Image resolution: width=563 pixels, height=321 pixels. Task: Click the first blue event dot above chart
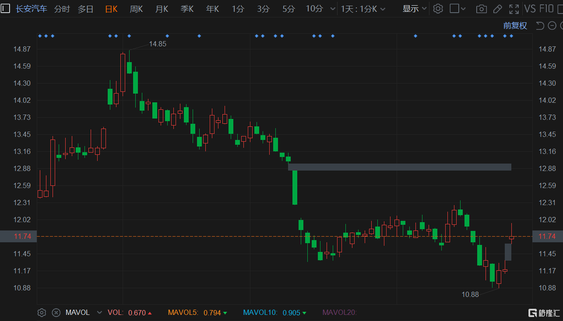40,36
